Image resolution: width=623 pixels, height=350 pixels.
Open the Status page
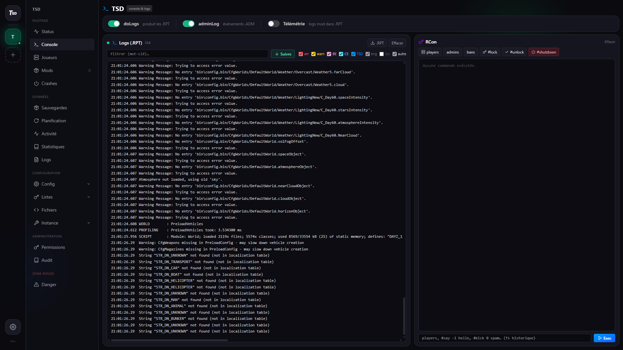click(62, 31)
